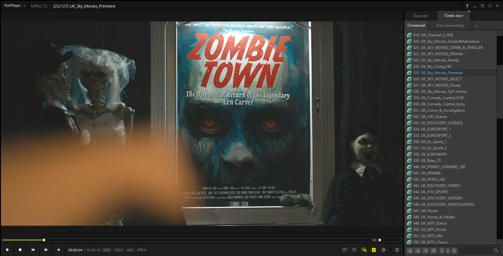Select 046. UK_DISCOVERY_INVESTIGATION
The width and height of the screenshot is (503, 256).
[451, 205]
